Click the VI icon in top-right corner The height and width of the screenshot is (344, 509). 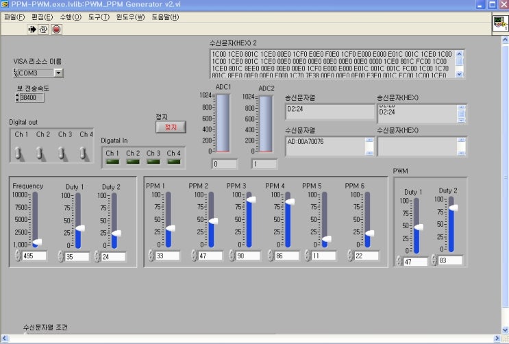(x=500, y=25)
